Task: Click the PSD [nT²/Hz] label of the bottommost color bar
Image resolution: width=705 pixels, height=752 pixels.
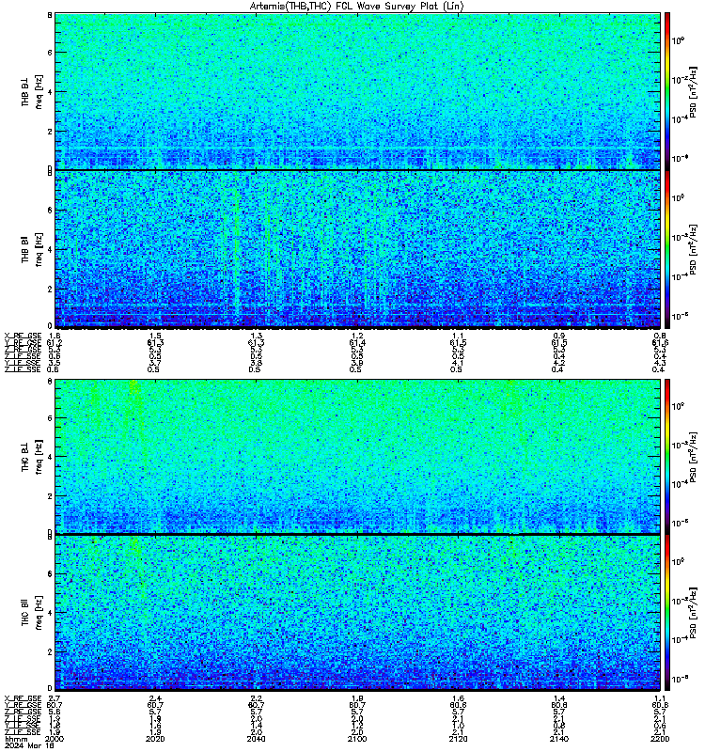Action: click(694, 613)
